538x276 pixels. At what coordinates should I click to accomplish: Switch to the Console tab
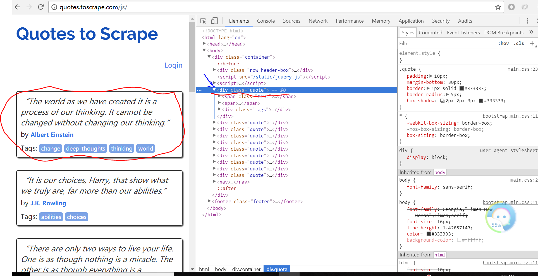266,21
